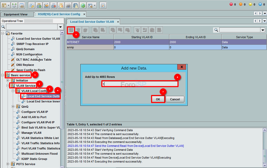Expand the Initialize tree node
This screenshot has width=267, height=168.
click(x=8, y=80)
